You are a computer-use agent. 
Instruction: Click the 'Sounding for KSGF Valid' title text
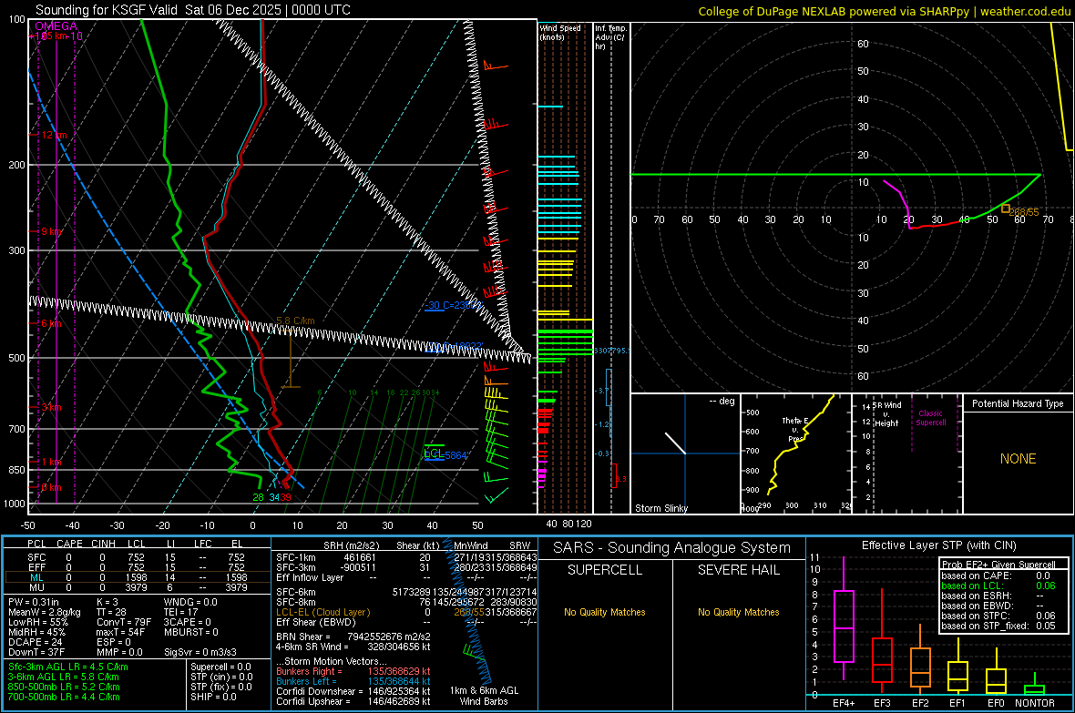tap(107, 10)
